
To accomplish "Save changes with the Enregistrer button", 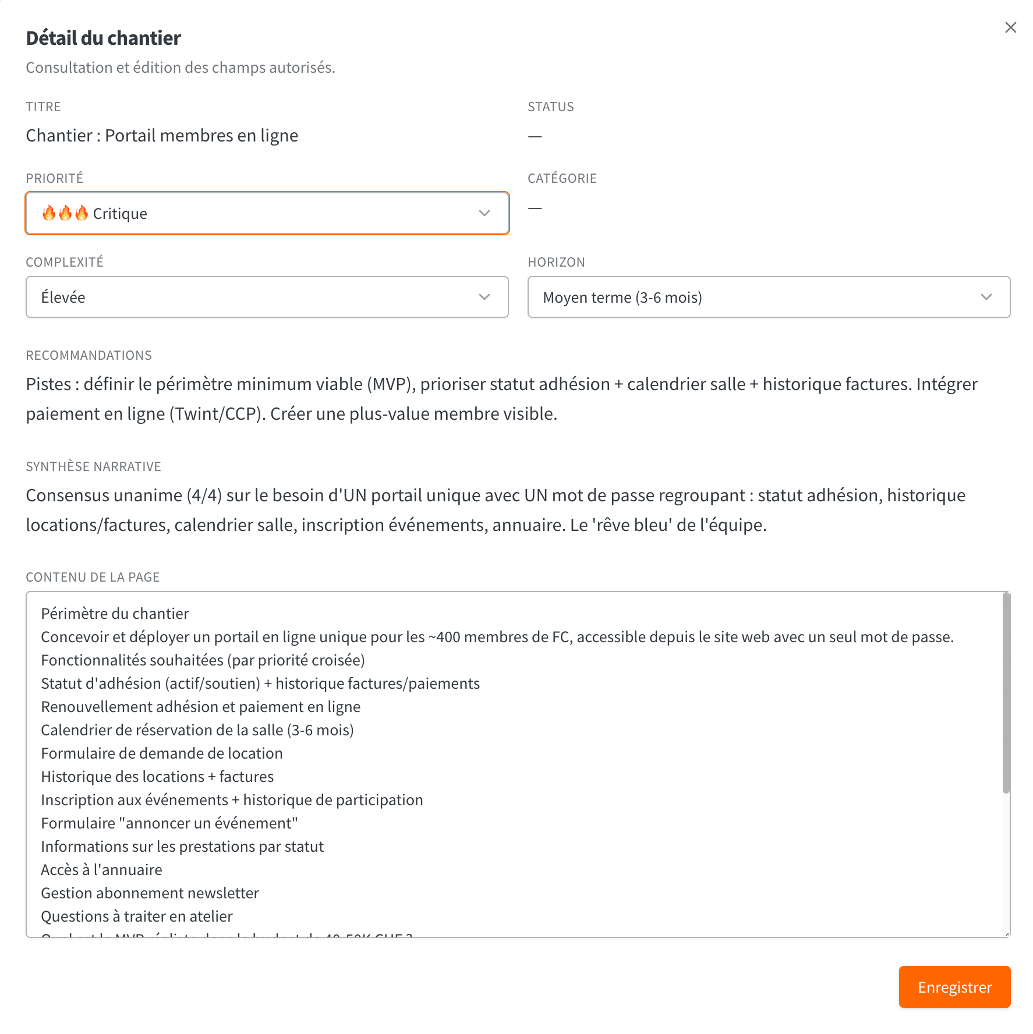I will [x=954, y=987].
